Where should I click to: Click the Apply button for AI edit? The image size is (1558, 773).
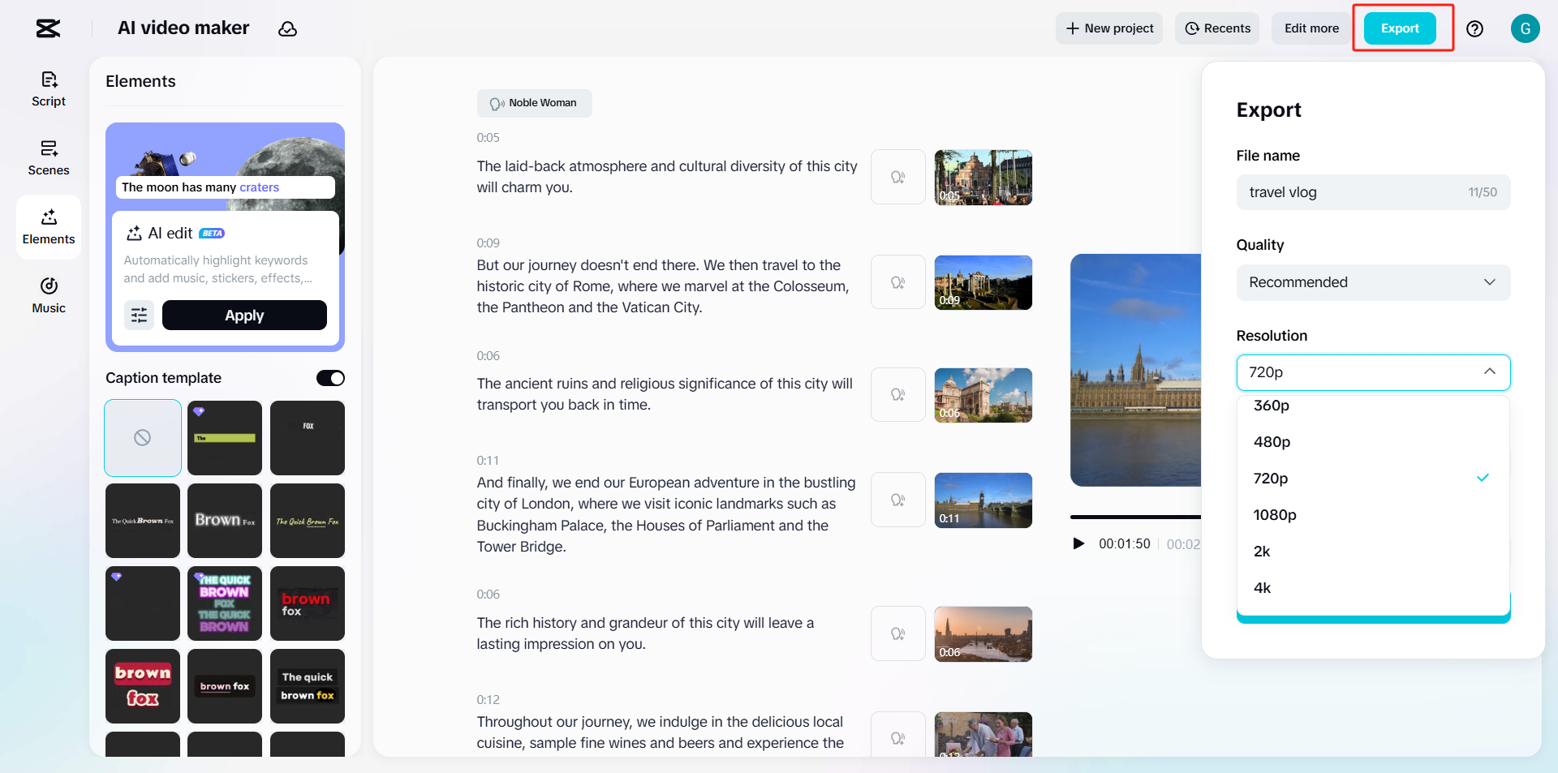[244, 316]
